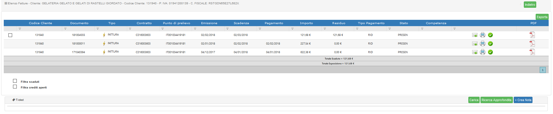Image resolution: width=553 pixels, height=114 pixels.
Task: Go back with the Indietro button
Action: point(530,5)
